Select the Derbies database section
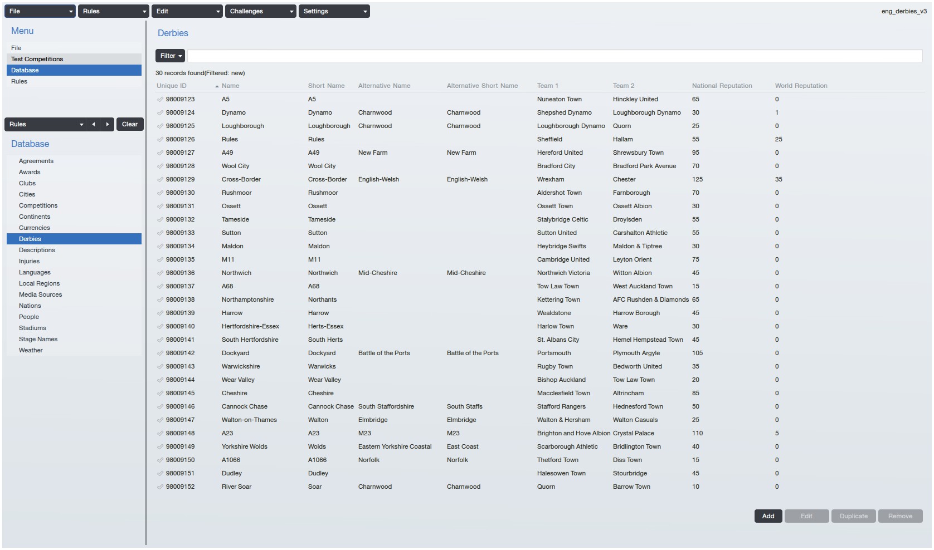This screenshot has width=934, height=550. pos(74,239)
